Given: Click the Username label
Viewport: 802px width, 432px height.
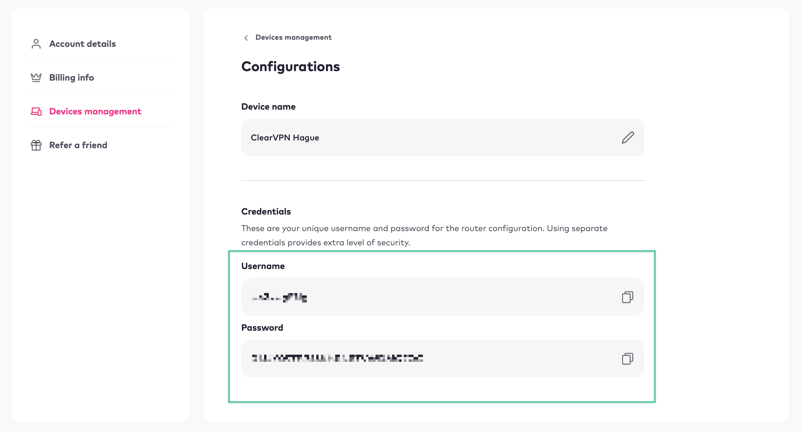Looking at the screenshot, I should point(263,266).
